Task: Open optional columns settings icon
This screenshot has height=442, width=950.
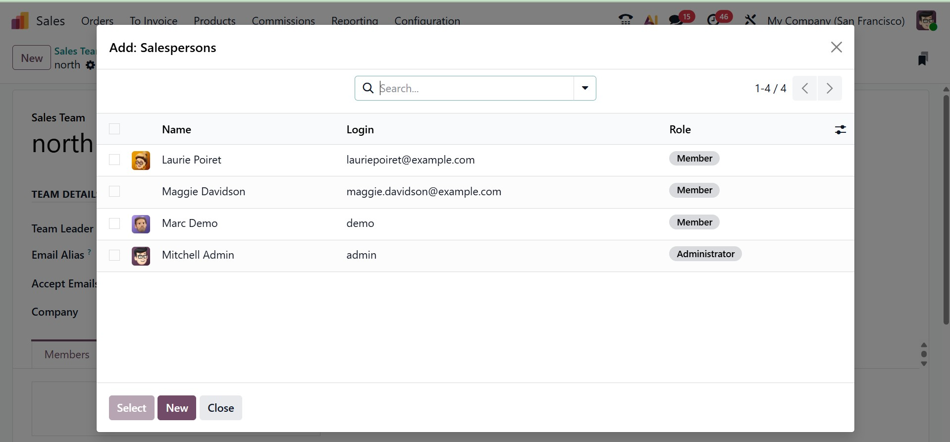Action: point(841,130)
